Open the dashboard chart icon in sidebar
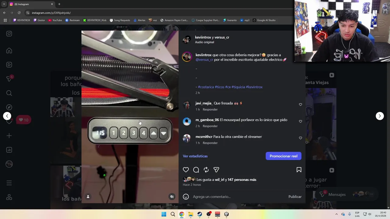Screen dimensions: 390x219 click(9, 150)
